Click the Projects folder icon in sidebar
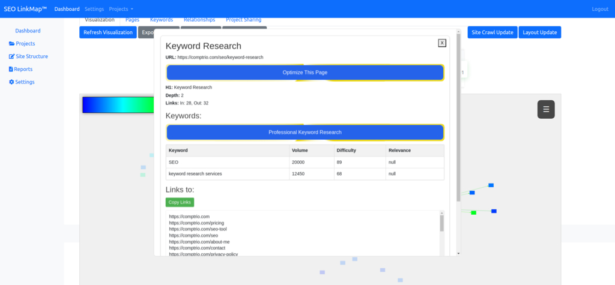Image resolution: width=615 pixels, height=285 pixels. pyautogui.click(x=12, y=44)
